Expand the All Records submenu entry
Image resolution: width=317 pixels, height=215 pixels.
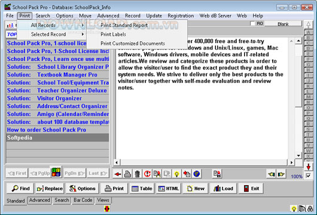[51, 25]
